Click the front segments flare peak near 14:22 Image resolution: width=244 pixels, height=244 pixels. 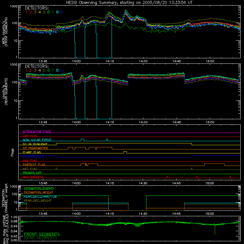click(125, 11)
